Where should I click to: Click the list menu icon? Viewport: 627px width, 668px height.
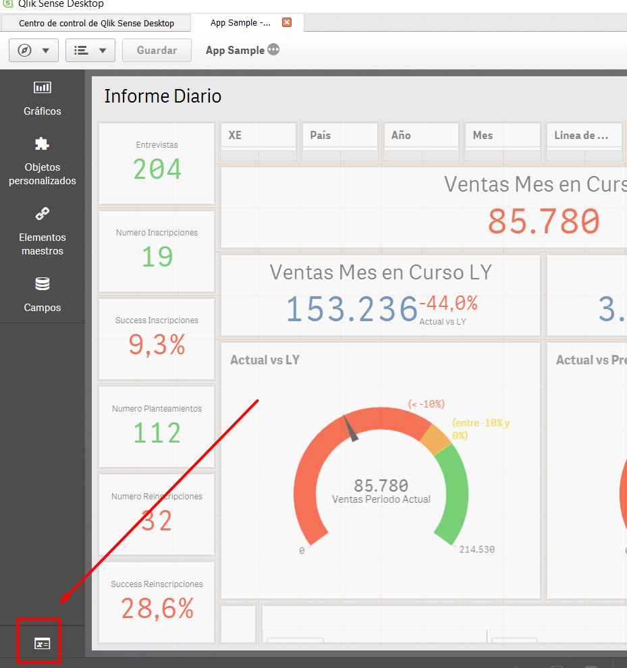point(81,51)
